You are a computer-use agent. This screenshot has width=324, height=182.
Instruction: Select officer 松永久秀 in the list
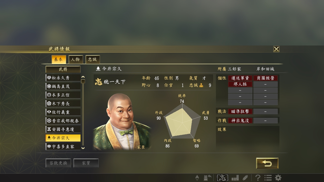[x=63, y=78]
